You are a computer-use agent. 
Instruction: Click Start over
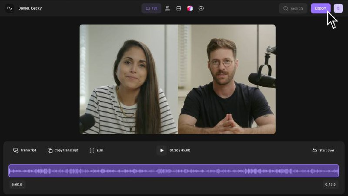click(x=323, y=150)
